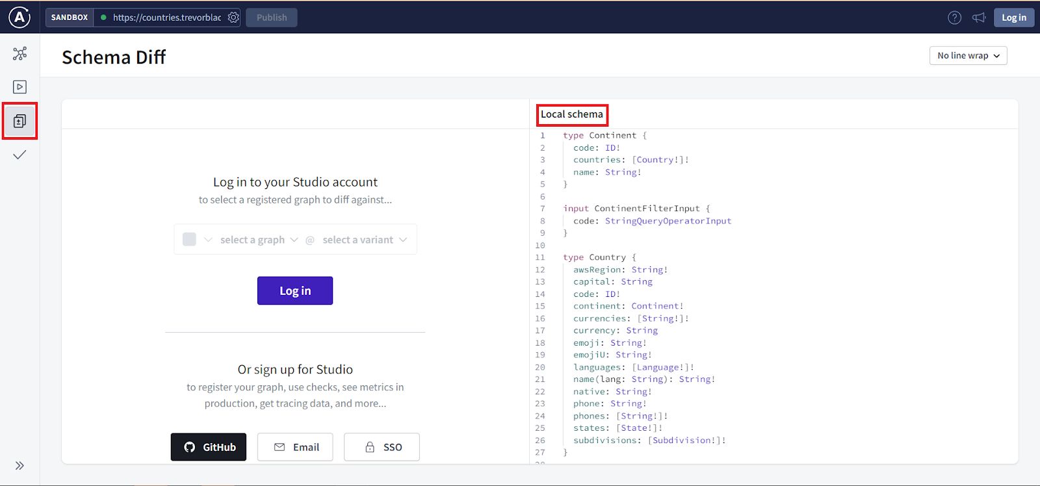Expand the organization avatar chevron
The height and width of the screenshot is (486, 1040).
tap(208, 240)
